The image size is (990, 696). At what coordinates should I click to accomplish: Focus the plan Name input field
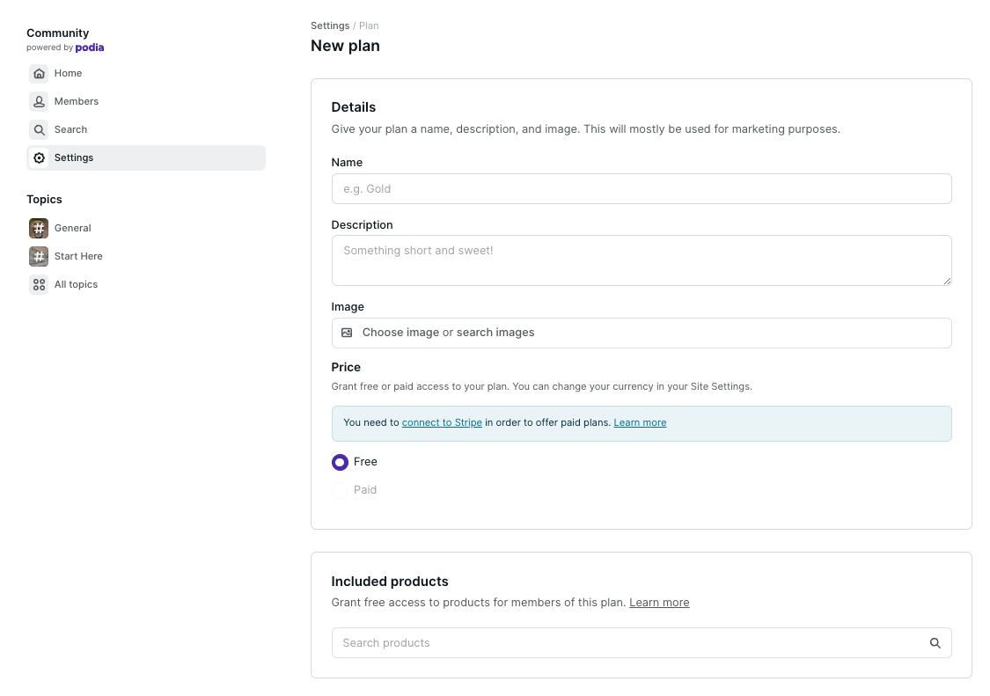pos(641,188)
